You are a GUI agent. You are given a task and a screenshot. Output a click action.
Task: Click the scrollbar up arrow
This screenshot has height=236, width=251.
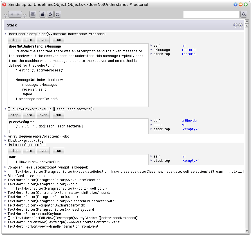click(x=247, y=25)
